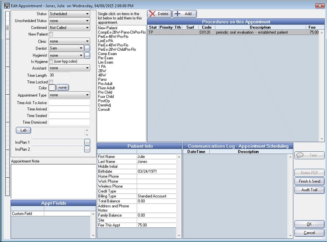This screenshot has height=242, width=327.
Task: Choose Pano in the quick-add procedure list
Action: (x=102, y=80)
